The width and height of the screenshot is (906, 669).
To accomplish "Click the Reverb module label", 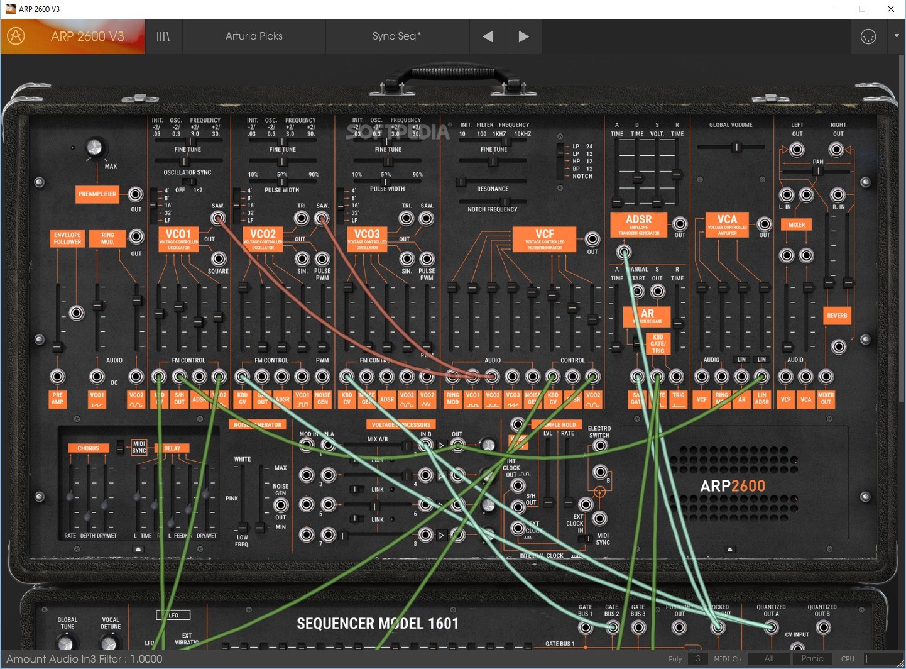I will click(837, 316).
